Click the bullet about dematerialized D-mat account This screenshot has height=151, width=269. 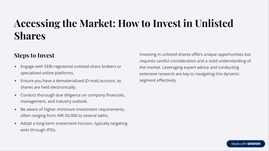point(71,84)
